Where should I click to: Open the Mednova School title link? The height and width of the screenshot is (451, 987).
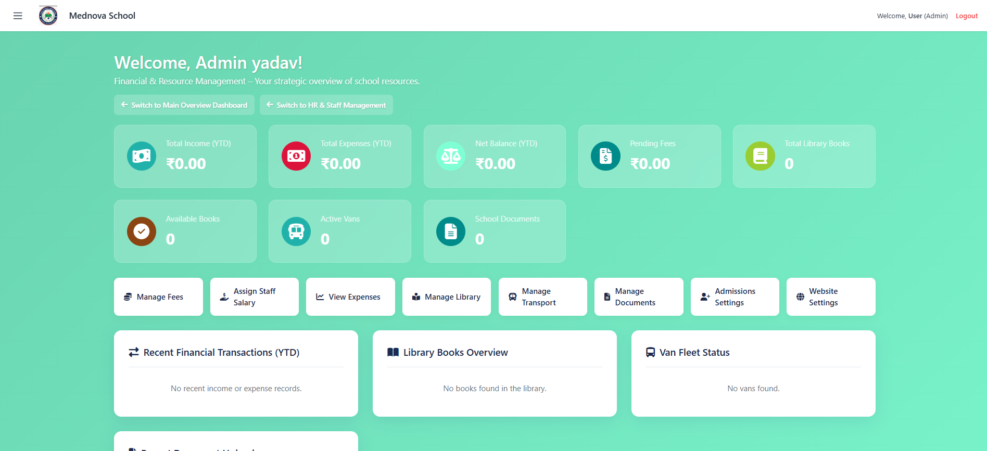102,16
